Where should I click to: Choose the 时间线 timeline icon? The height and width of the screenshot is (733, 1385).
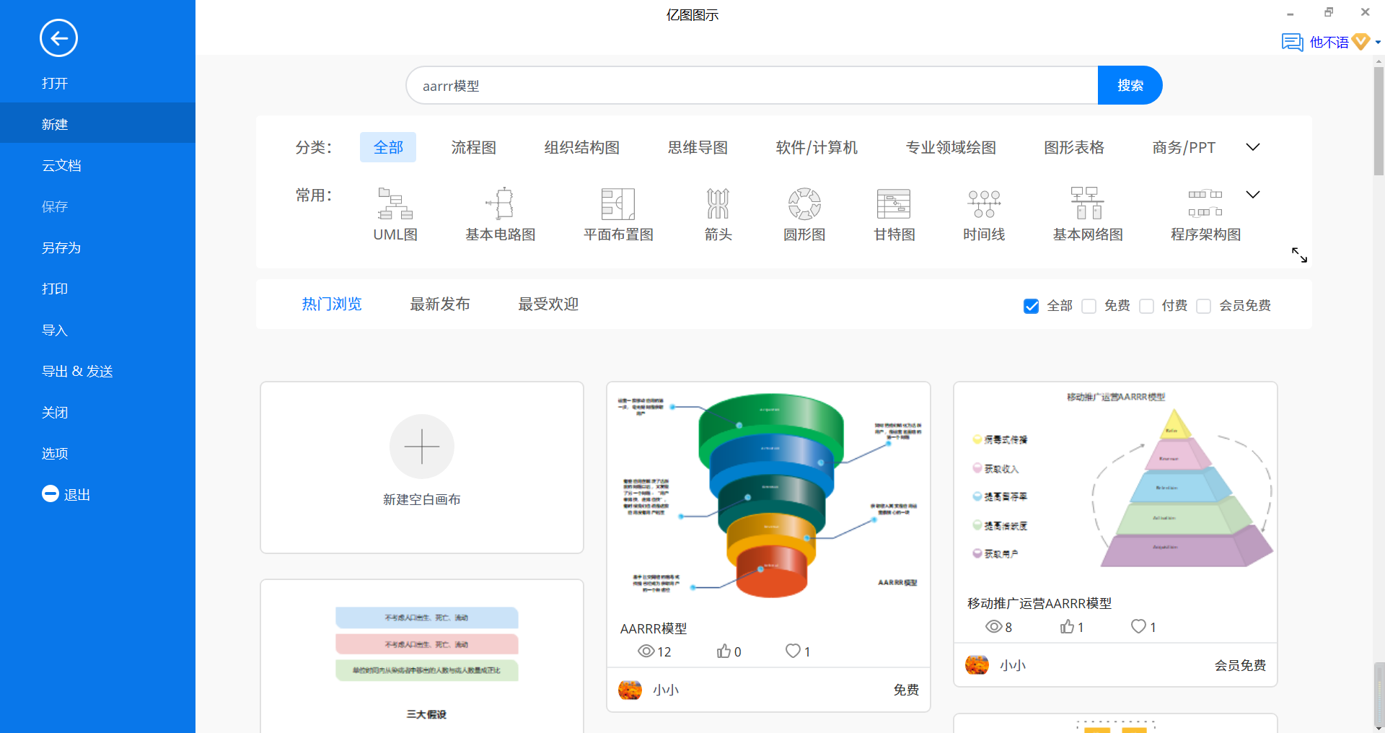click(984, 203)
